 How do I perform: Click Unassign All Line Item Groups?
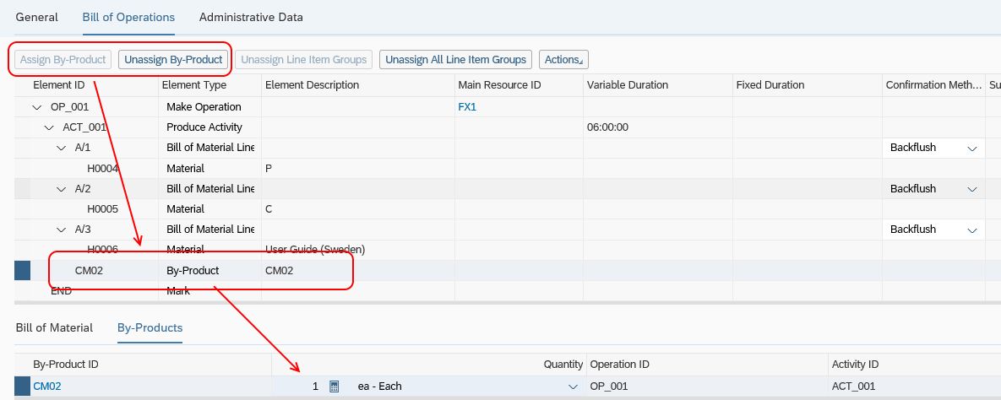tap(456, 59)
